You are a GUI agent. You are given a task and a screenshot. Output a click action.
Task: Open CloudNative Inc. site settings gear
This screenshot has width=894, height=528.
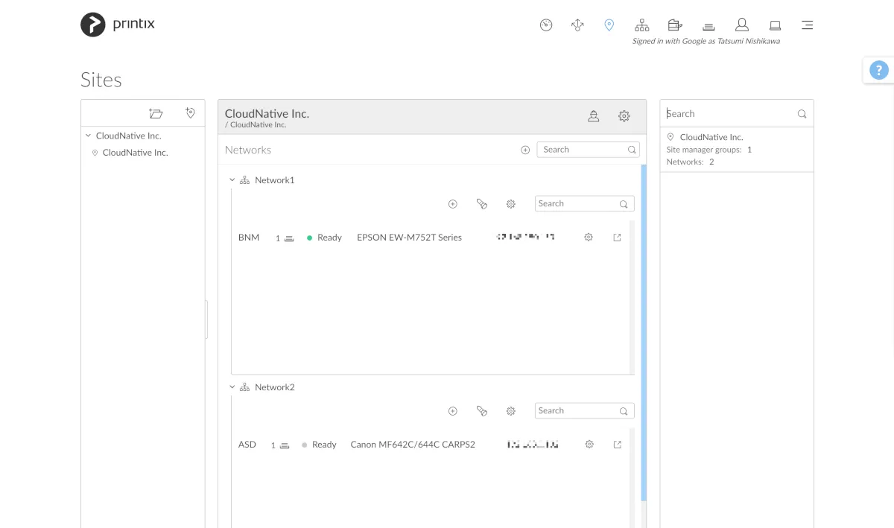coord(624,115)
